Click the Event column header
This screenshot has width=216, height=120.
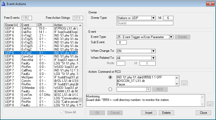coord(28,25)
